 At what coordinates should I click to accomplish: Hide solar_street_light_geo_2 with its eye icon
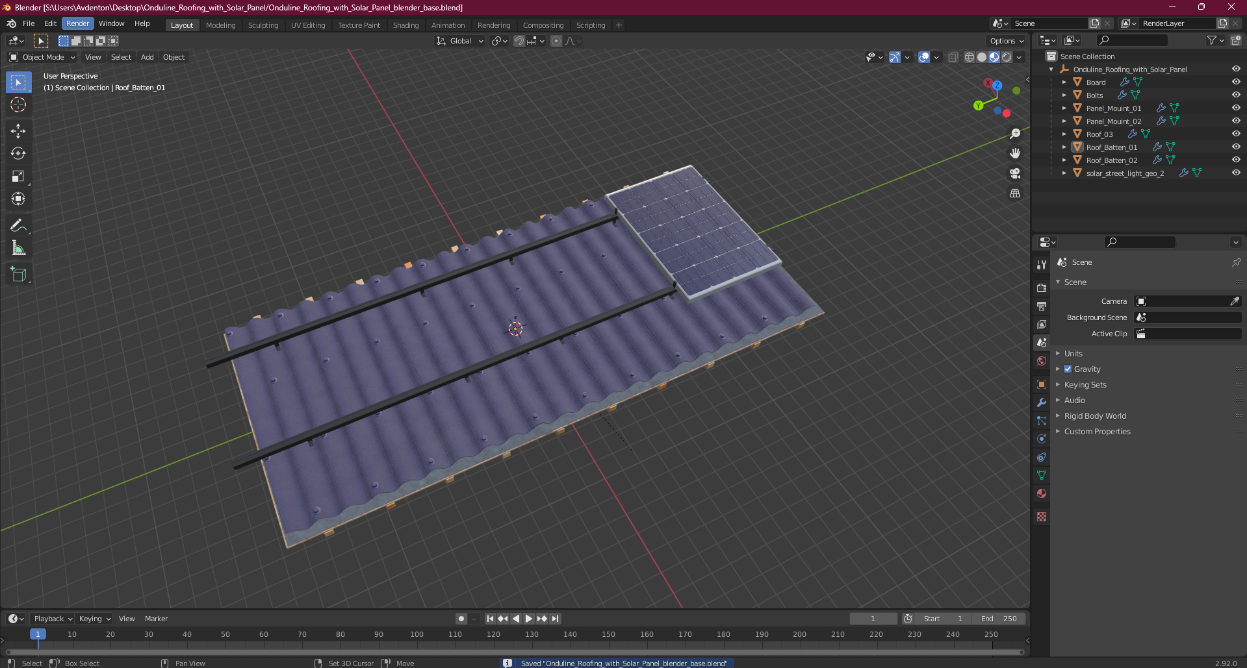click(1236, 173)
